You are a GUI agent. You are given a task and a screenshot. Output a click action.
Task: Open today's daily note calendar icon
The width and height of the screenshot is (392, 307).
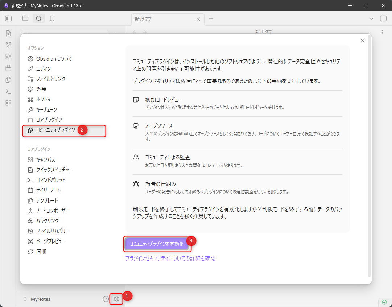tap(8, 68)
